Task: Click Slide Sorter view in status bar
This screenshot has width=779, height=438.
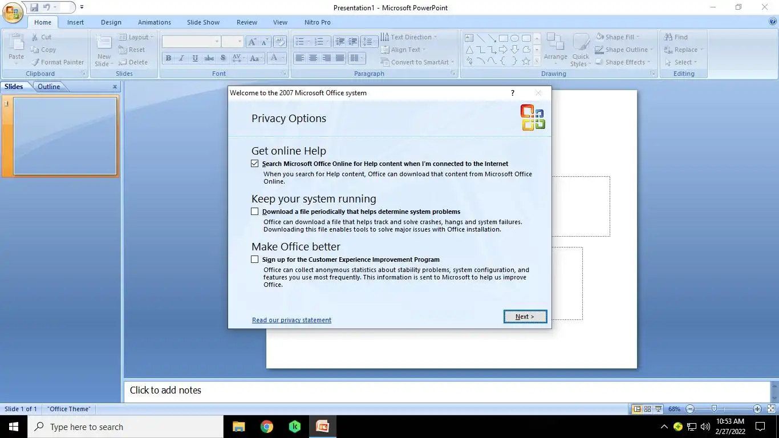Action: [x=648, y=409]
